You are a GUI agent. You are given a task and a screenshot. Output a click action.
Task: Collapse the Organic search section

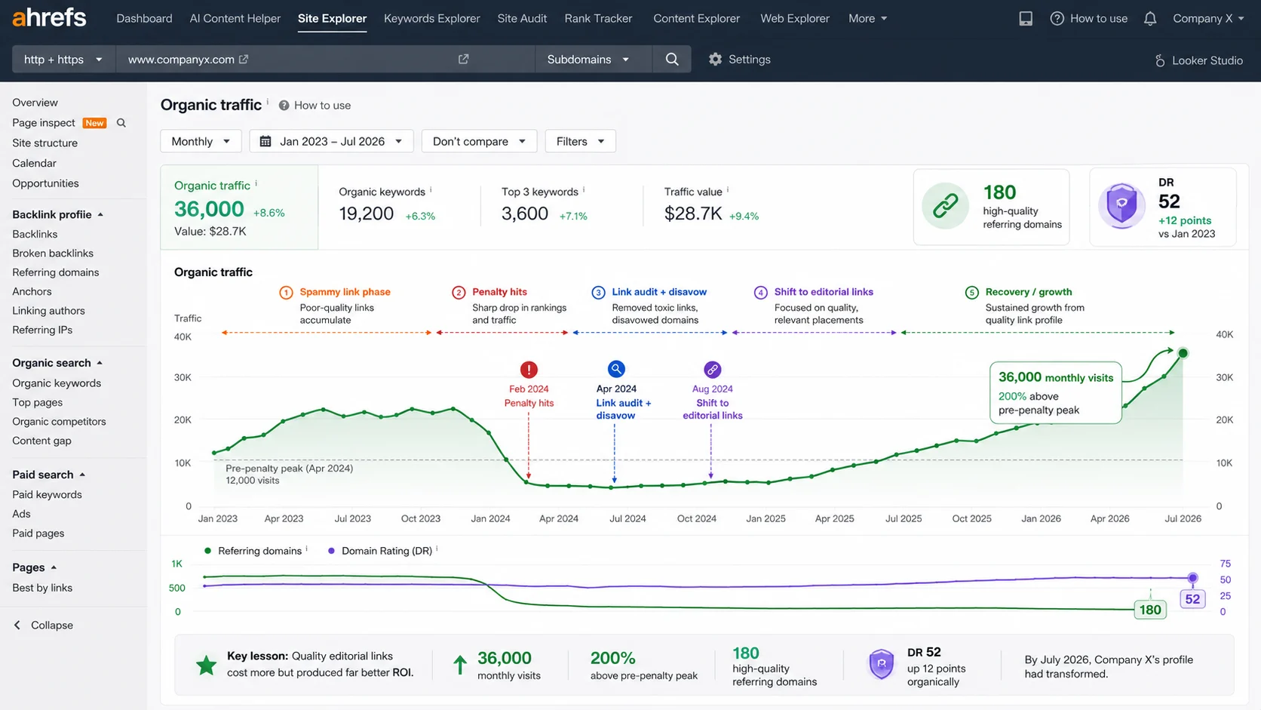click(x=57, y=363)
